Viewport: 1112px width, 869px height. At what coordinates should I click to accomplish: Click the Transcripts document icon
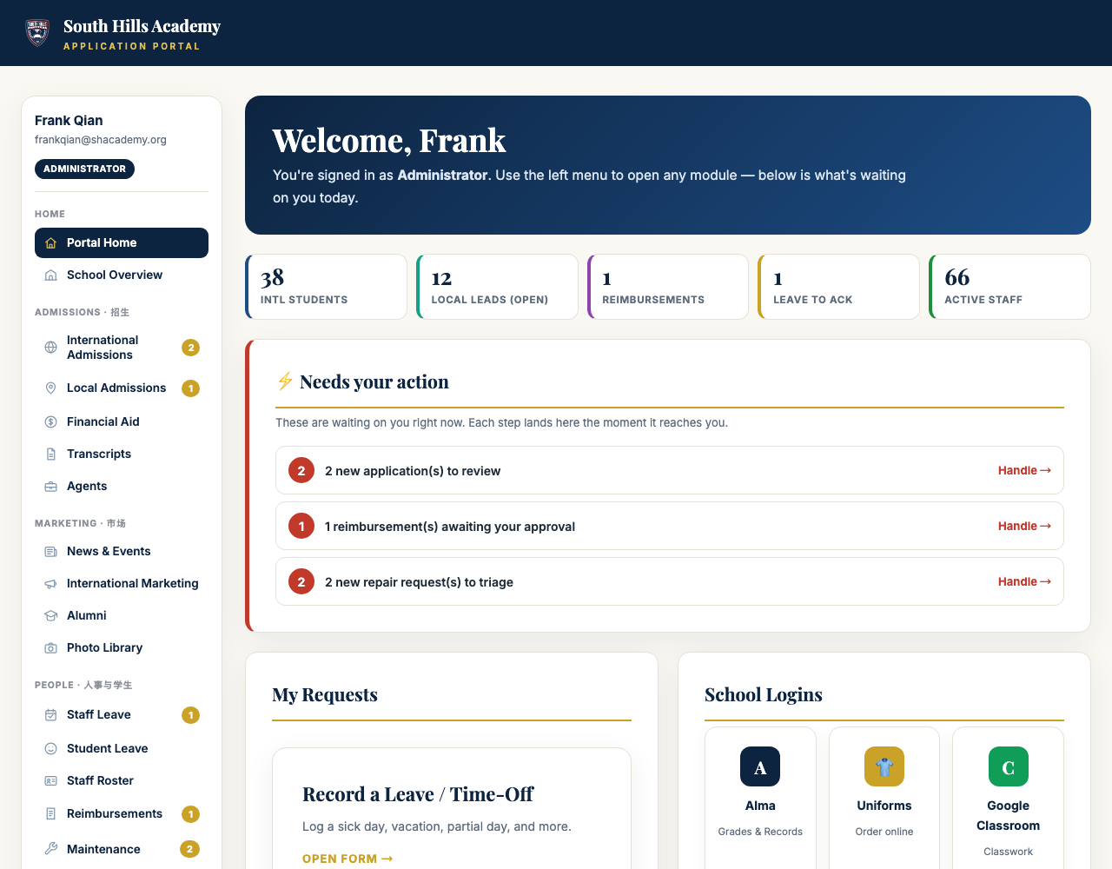click(50, 454)
